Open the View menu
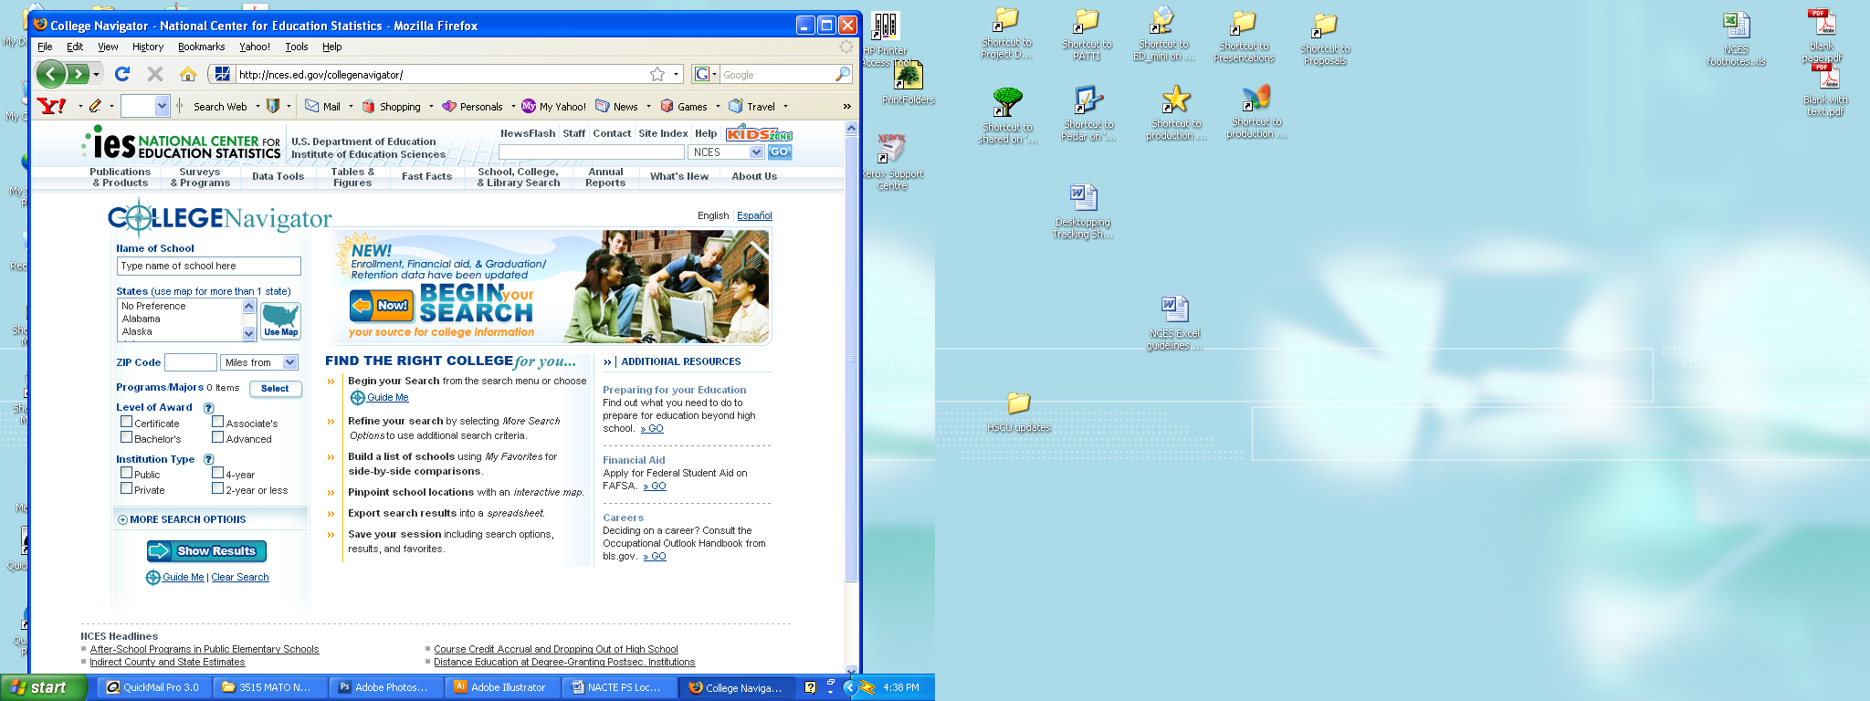 tap(108, 47)
